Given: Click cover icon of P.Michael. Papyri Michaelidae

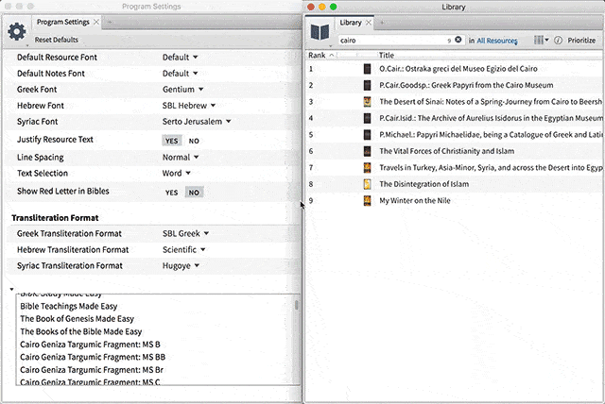Looking at the screenshot, I should (367, 135).
